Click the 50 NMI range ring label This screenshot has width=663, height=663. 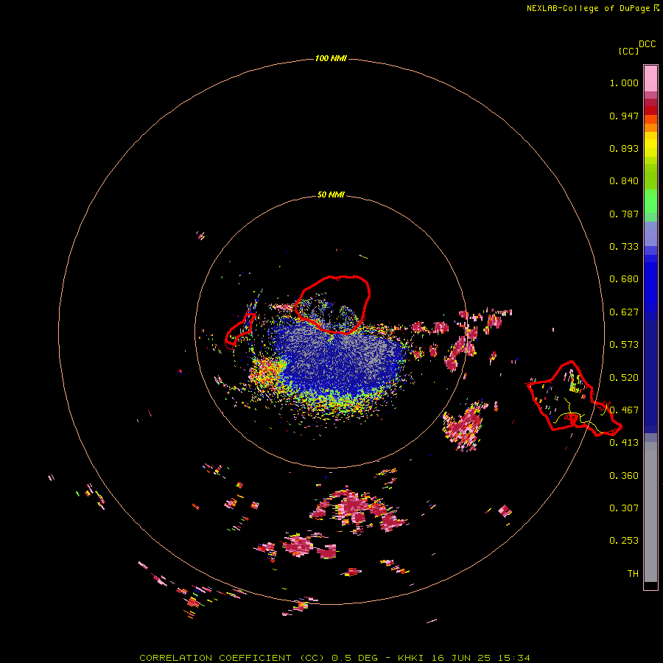point(331,194)
